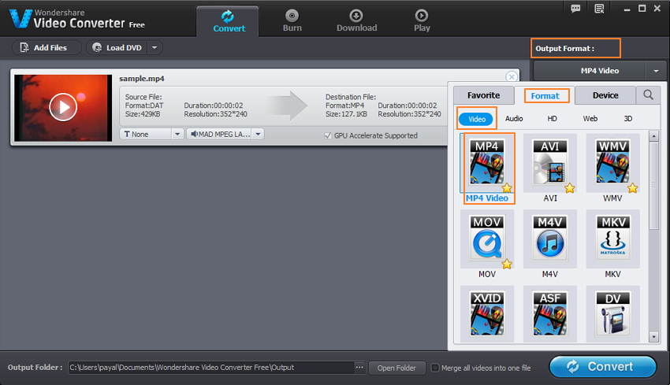670x385 pixels.
Task: Click the format list scrollbar down arrow
Action: (x=653, y=337)
